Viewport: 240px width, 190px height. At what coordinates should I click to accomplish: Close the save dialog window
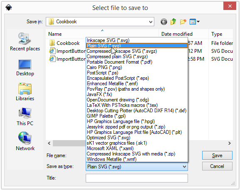[x=230, y=6]
